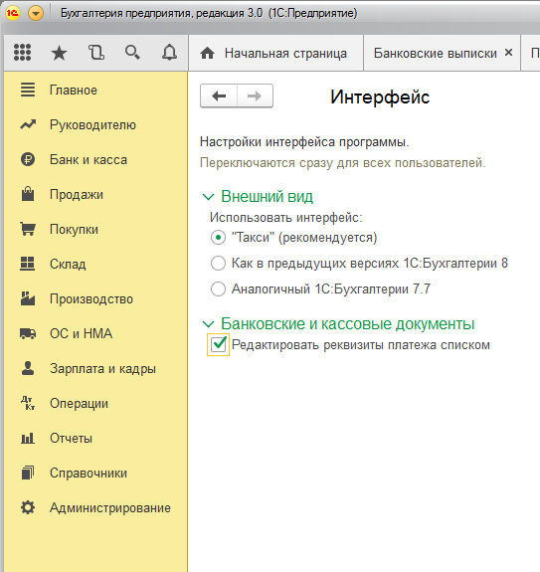Collapse the Внешний вид group

tap(208, 197)
